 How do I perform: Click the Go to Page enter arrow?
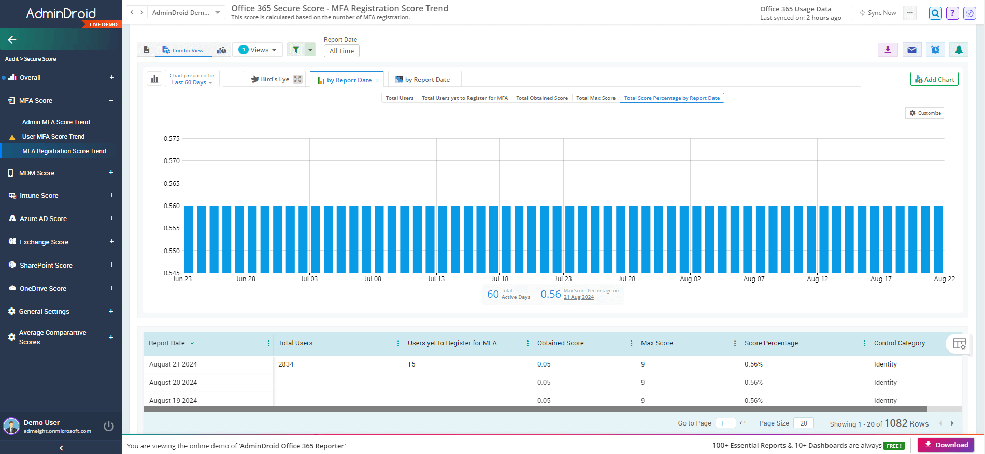point(743,423)
